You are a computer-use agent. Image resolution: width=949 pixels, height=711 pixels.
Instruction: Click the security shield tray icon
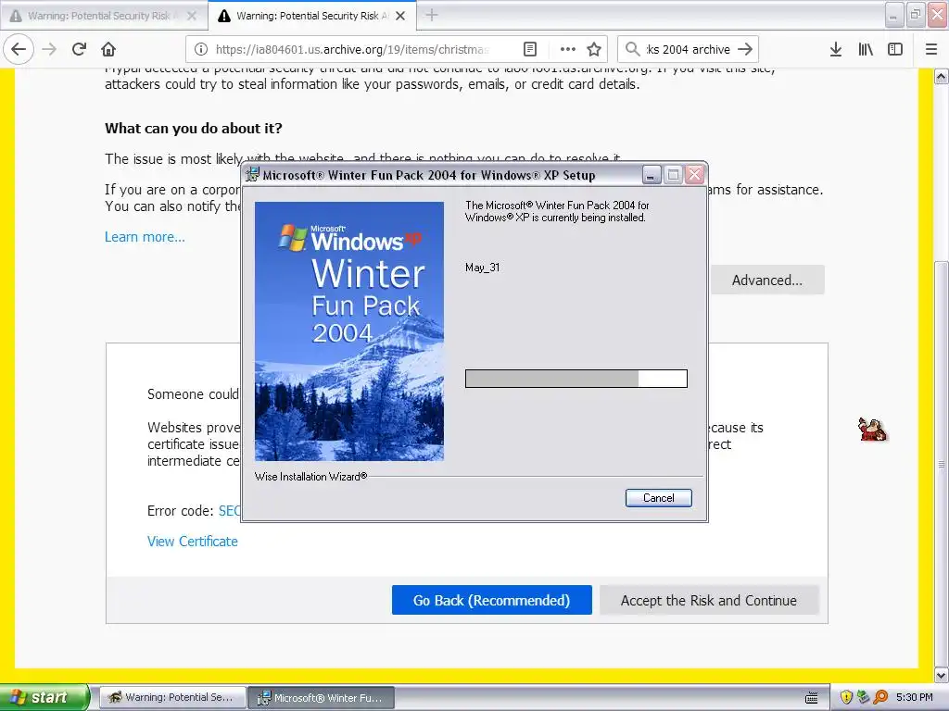(846, 697)
